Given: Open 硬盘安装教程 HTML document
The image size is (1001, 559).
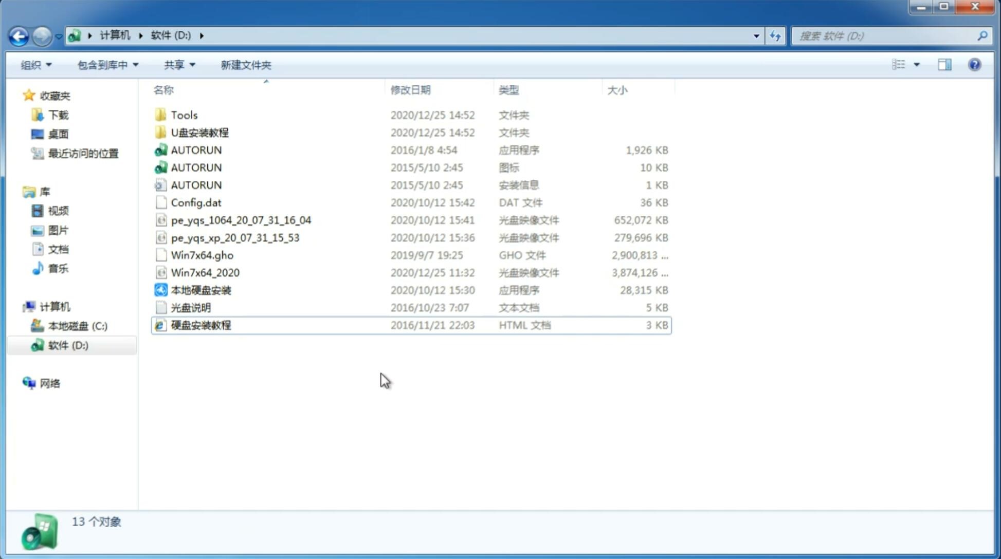Looking at the screenshot, I should coord(200,325).
